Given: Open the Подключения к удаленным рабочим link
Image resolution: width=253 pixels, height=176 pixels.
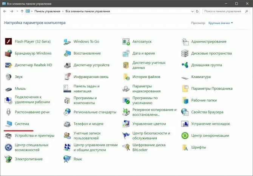Looking at the screenshot, I should point(32,99).
